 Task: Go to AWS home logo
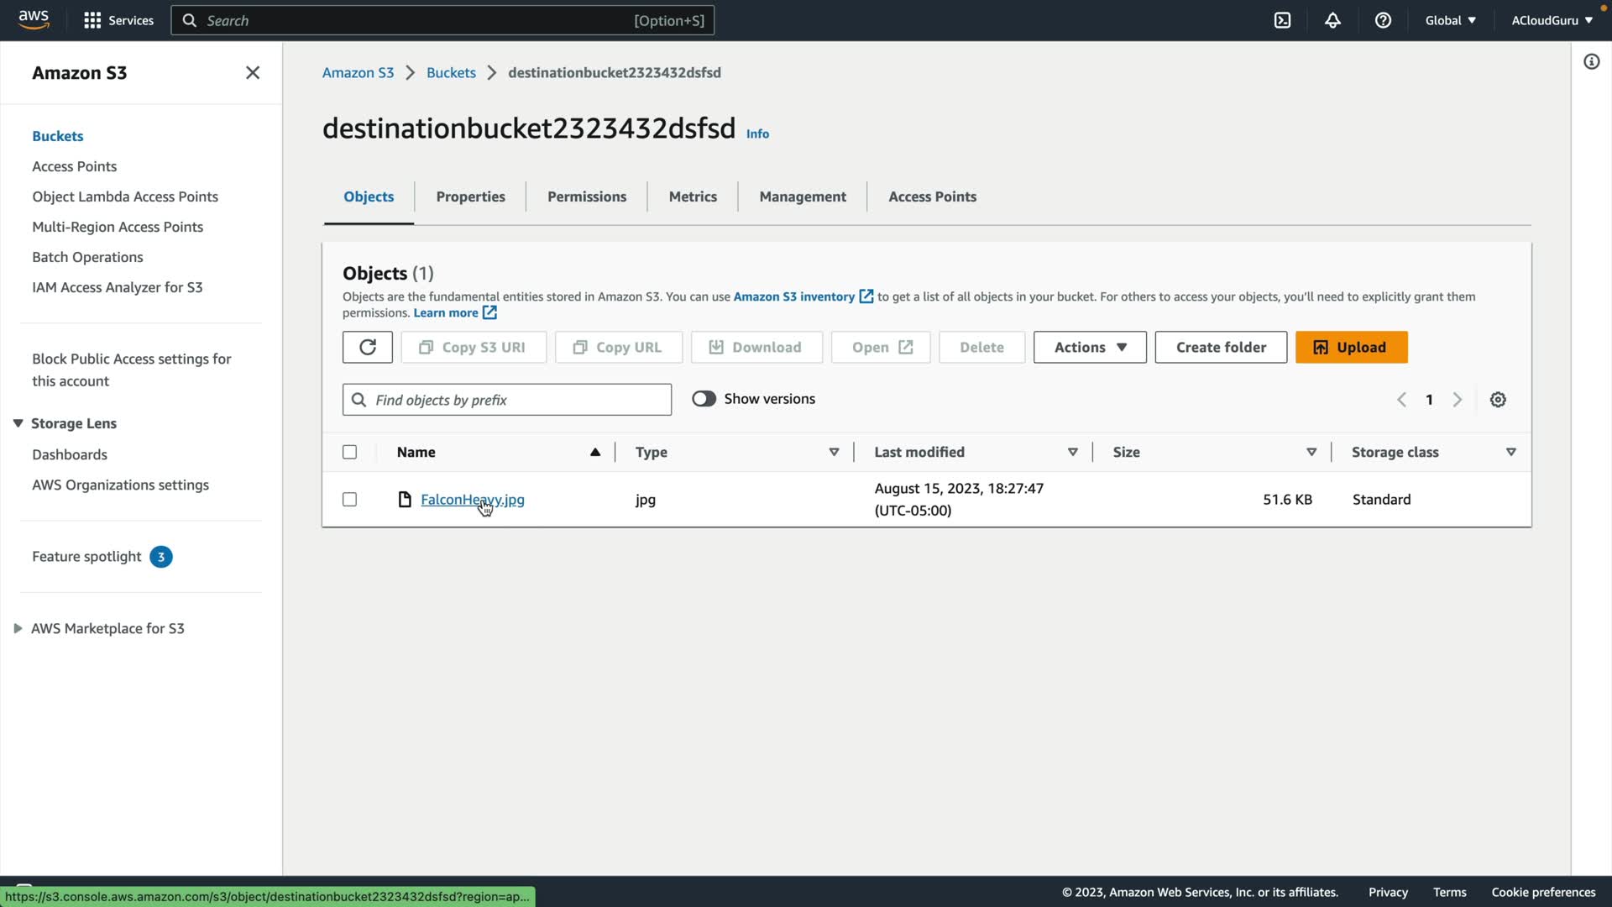(x=34, y=19)
